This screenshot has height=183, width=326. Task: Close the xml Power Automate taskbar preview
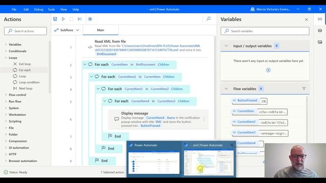232,145
